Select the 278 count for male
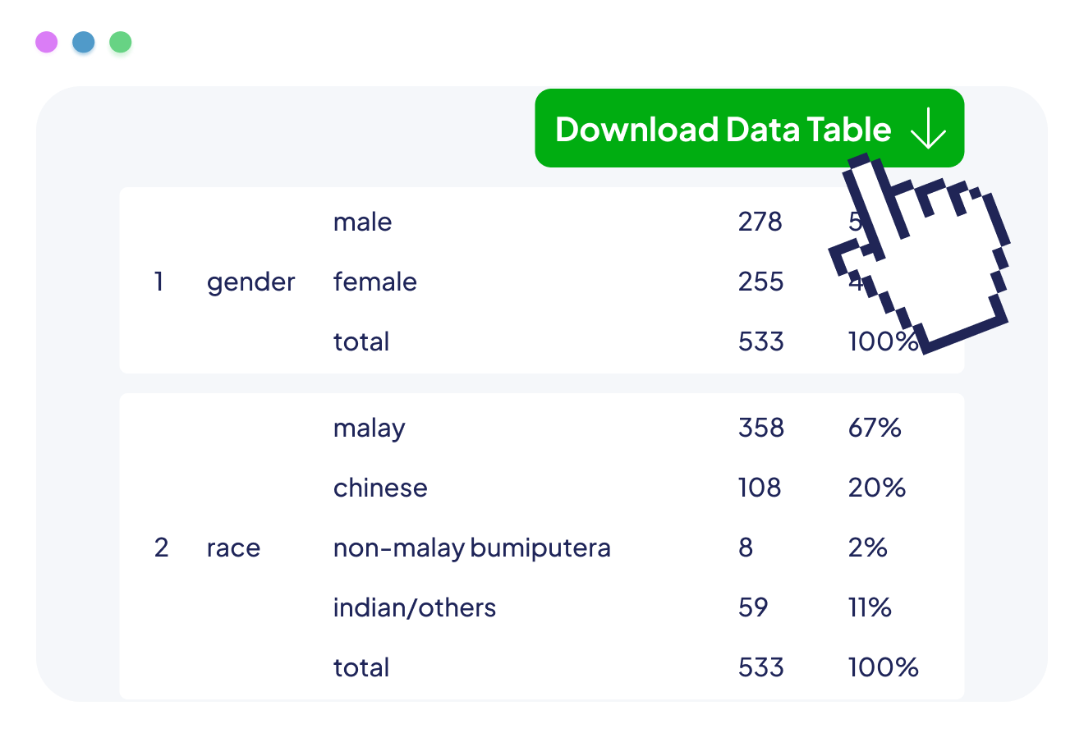 point(760,222)
